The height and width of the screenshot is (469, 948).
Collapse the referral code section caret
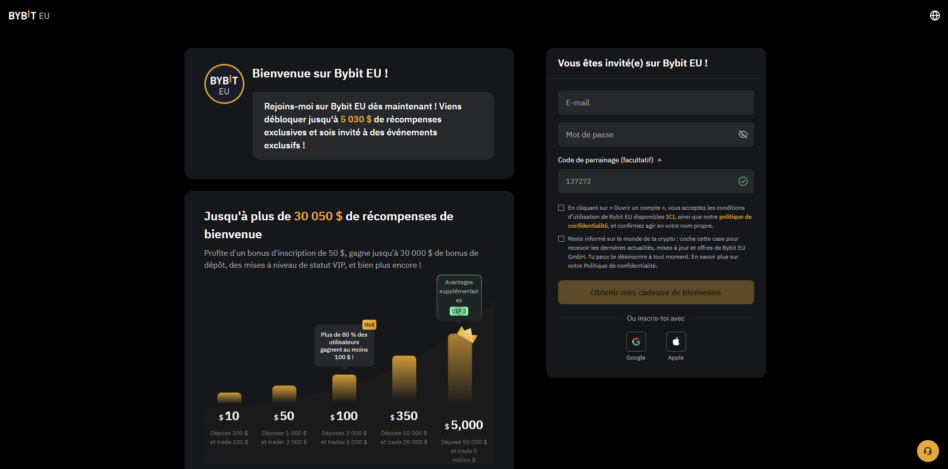(x=660, y=159)
